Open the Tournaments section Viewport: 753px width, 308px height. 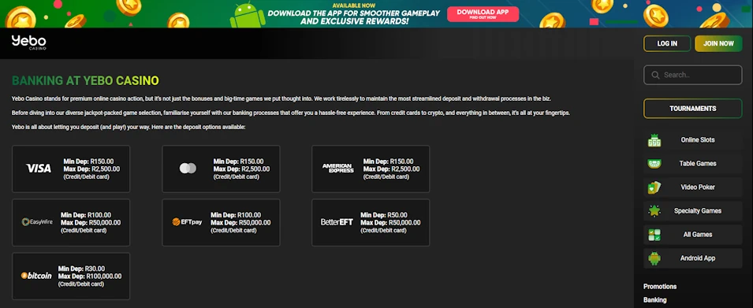click(692, 109)
